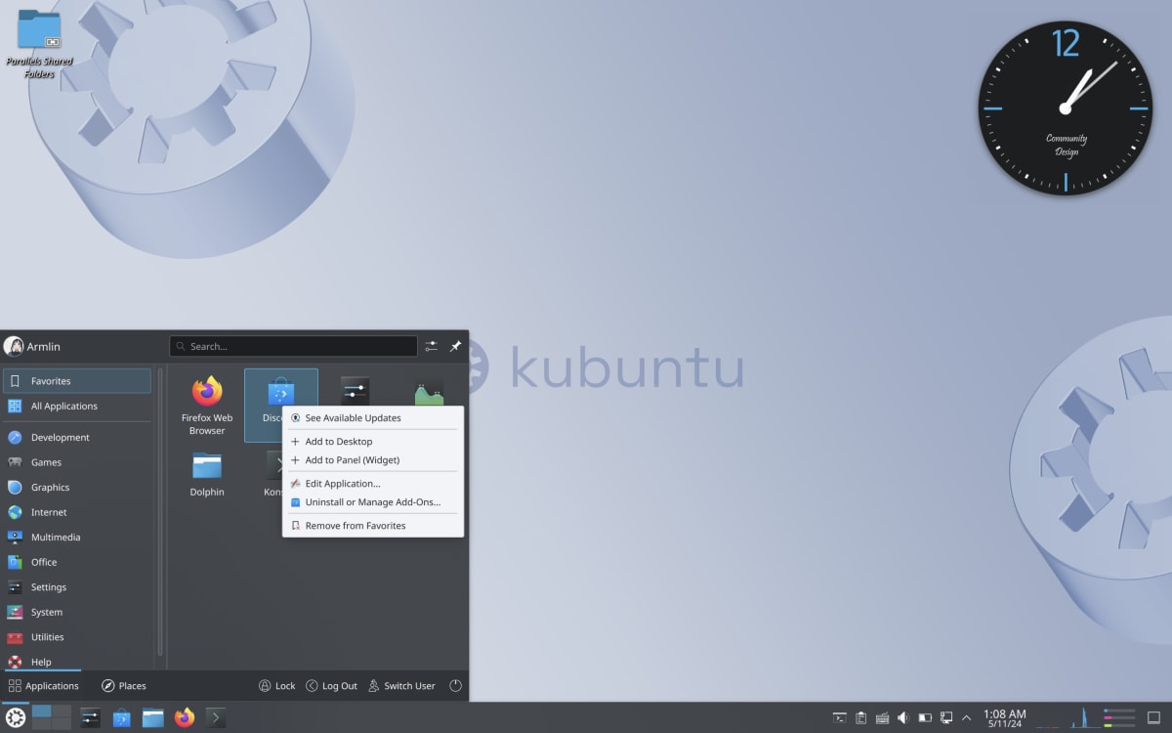Switch to Places tab in launcher
The width and height of the screenshot is (1172, 733).
pyautogui.click(x=124, y=686)
